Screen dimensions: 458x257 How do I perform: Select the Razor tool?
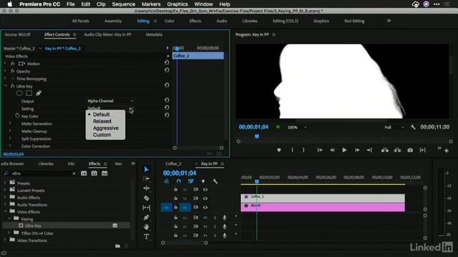pos(147,198)
